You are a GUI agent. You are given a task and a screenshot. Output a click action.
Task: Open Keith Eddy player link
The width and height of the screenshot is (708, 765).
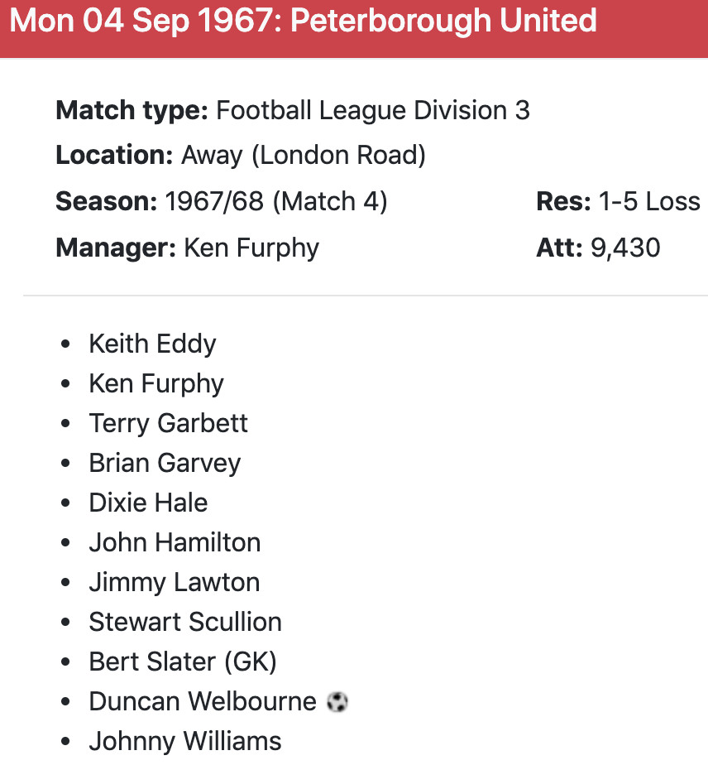coord(152,344)
